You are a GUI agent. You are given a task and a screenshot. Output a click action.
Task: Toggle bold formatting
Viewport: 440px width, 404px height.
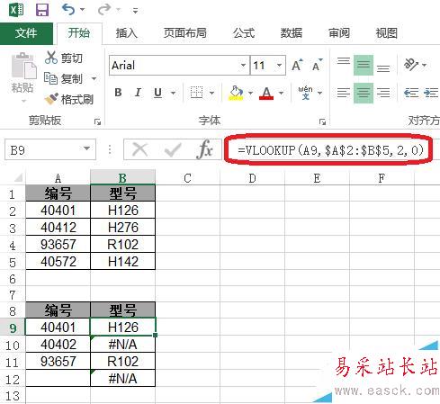pos(118,93)
